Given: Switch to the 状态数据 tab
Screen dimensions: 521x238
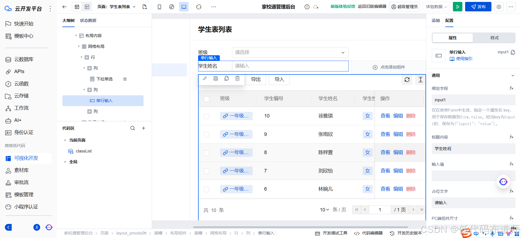Looking at the screenshot, I should [88, 21].
